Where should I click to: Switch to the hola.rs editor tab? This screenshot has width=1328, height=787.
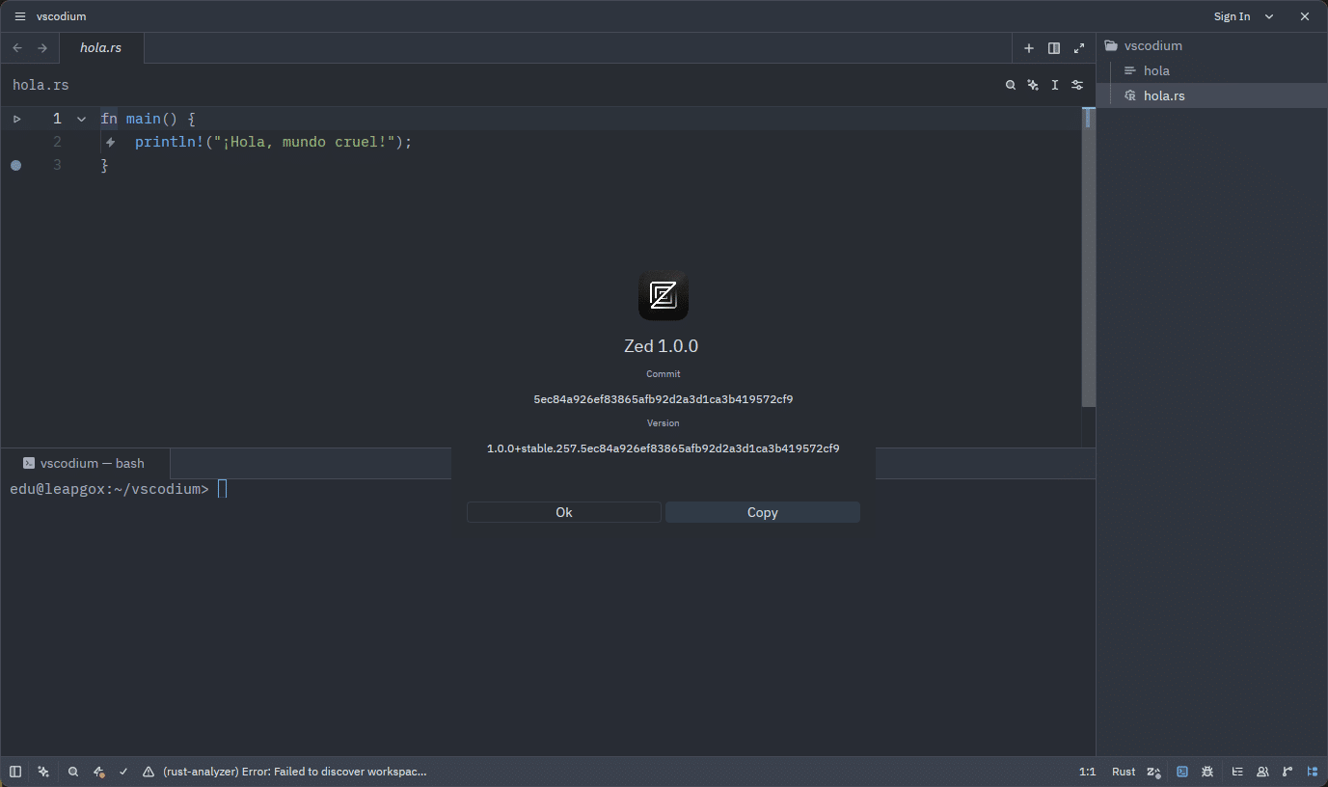(101, 48)
